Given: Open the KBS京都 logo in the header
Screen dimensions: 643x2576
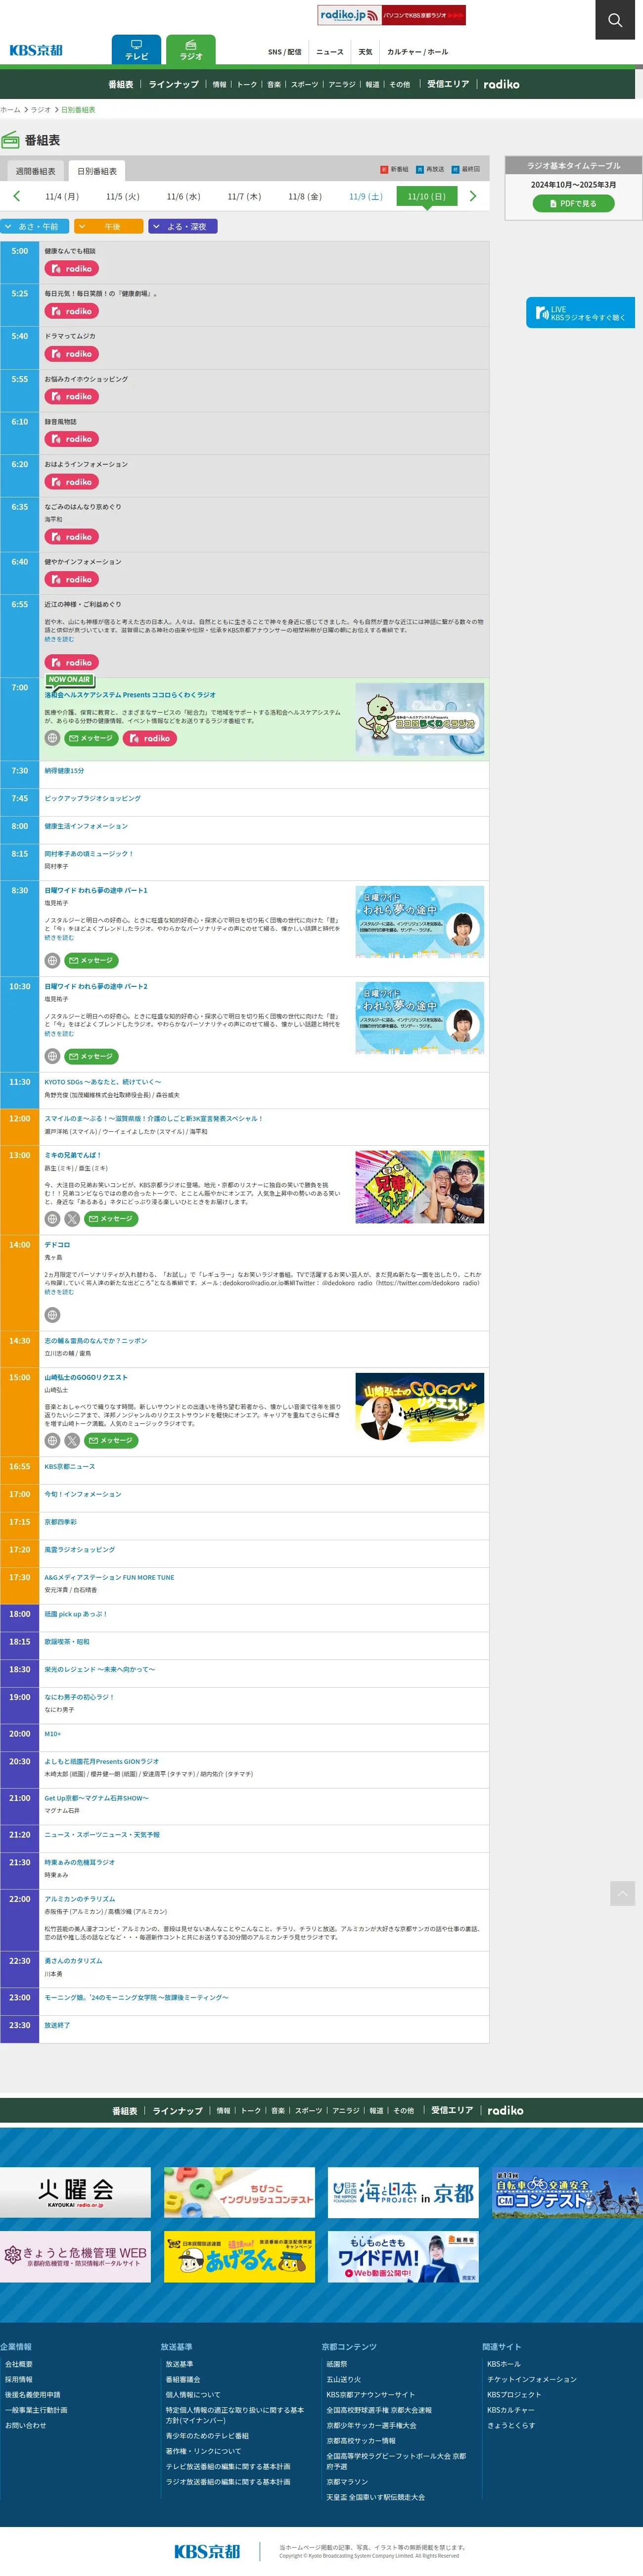Looking at the screenshot, I should 36,50.
